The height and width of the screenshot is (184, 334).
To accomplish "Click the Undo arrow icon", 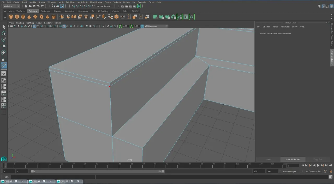I will [x=38, y=6].
